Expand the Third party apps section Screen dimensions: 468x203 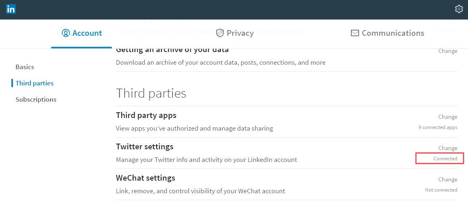click(x=287, y=122)
